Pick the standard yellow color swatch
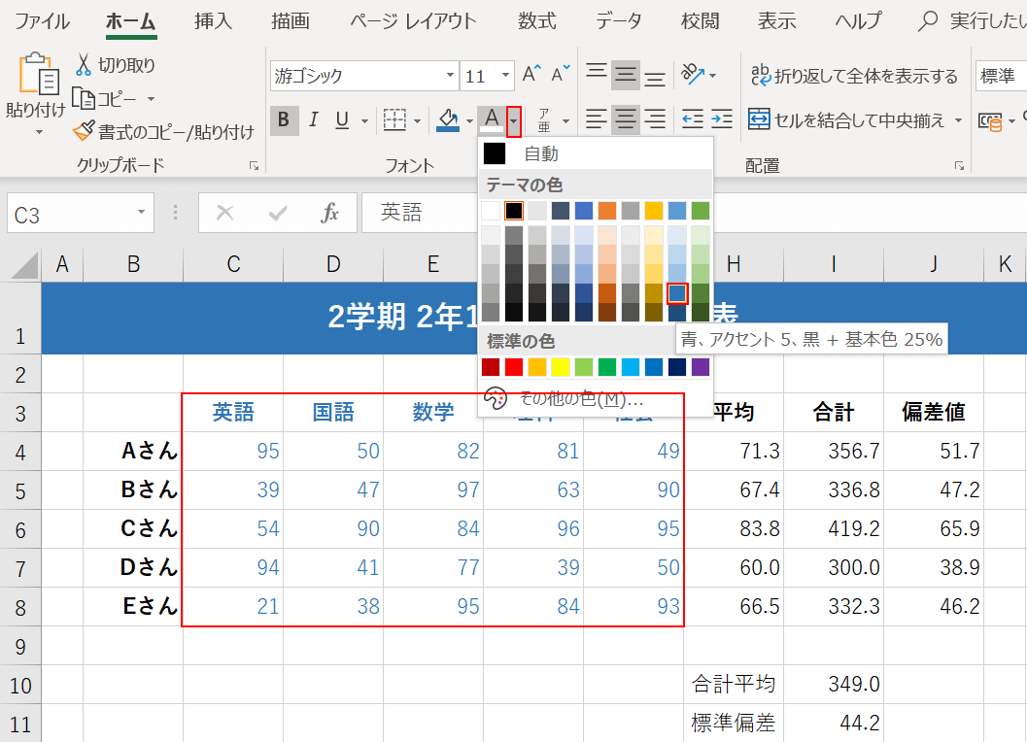This screenshot has height=742, width=1027. click(x=561, y=367)
